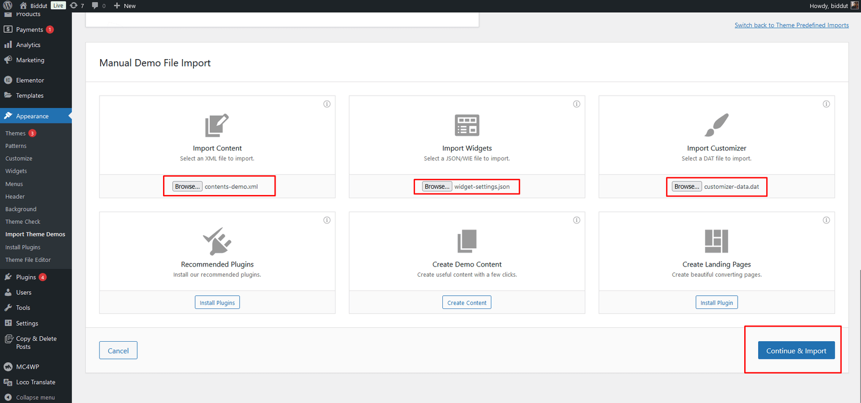Click info icon on Import Customizer card
Image resolution: width=861 pixels, height=403 pixels.
(x=826, y=104)
